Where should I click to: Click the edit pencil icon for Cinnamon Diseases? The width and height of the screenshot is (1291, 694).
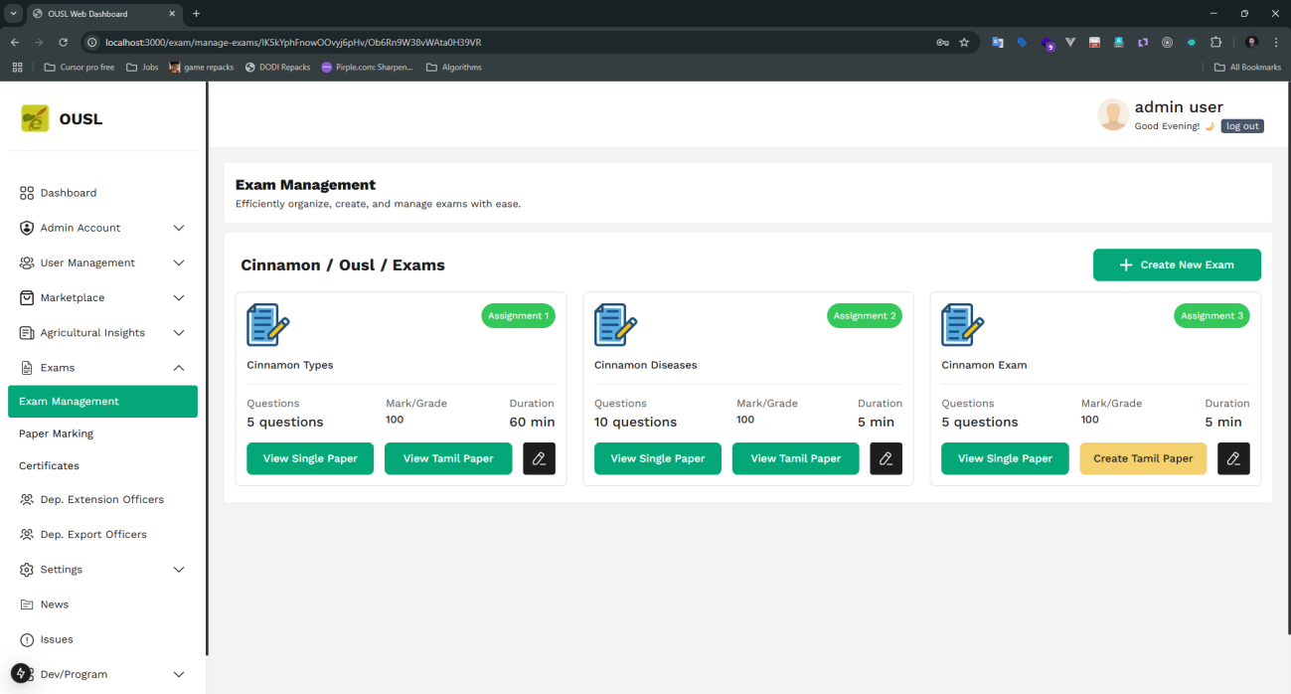886,458
